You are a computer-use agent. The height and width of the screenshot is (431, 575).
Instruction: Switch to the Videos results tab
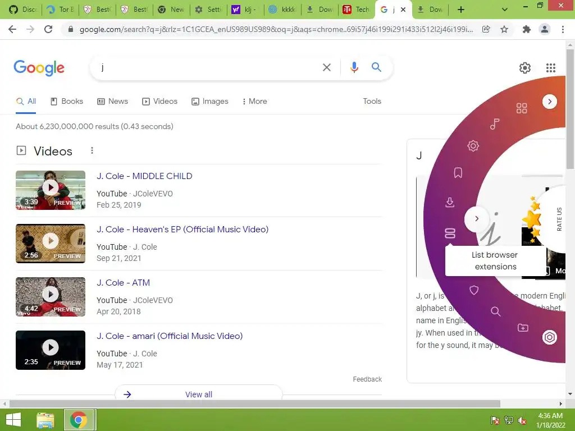pyautogui.click(x=159, y=102)
